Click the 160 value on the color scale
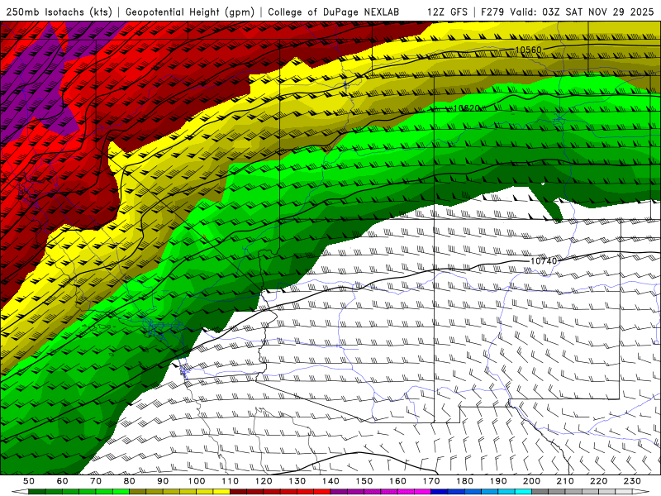661x496 pixels. click(x=397, y=481)
